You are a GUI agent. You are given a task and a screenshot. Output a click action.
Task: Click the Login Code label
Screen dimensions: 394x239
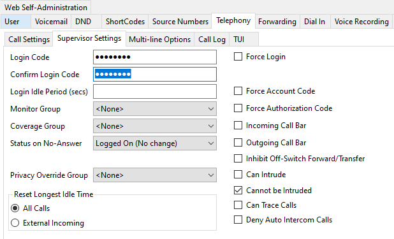point(30,57)
